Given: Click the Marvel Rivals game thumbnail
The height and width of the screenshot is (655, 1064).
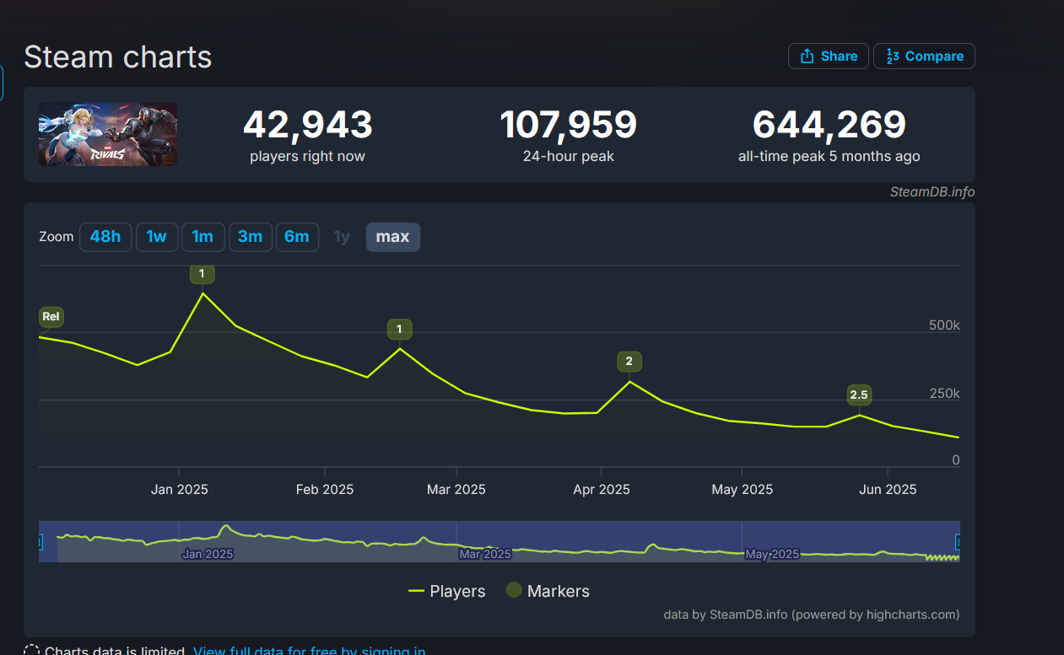Looking at the screenshot, I should [108, 134].
